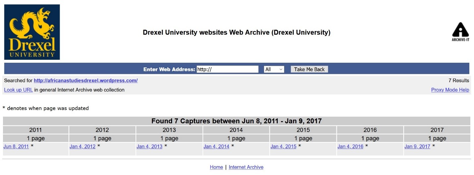
Task: Open the Jan 4, 2014 capture
Action: click(x=216, y=146)
